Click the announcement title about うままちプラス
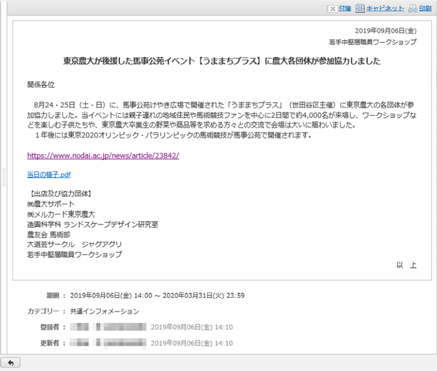Screen dimensions: 437x371 pyautogui.click(x=221, y=61)
